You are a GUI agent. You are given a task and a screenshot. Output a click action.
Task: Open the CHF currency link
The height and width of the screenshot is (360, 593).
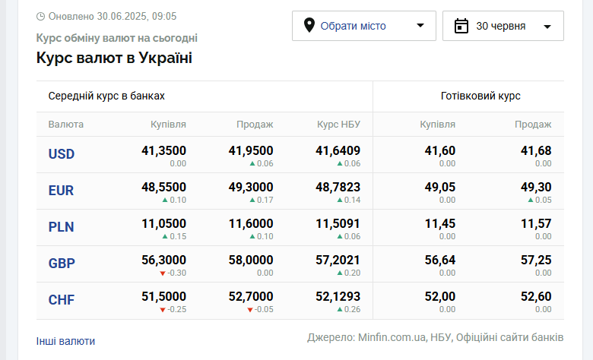62,300
